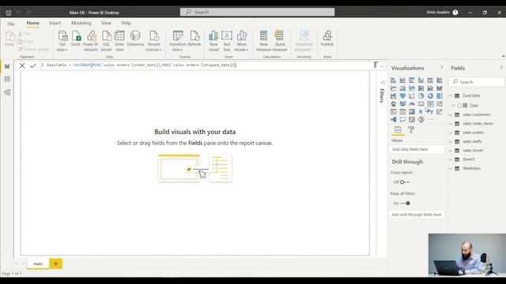Select the Card visual
The width and height of the screenshot is (506, 284).
coord(421,103)
